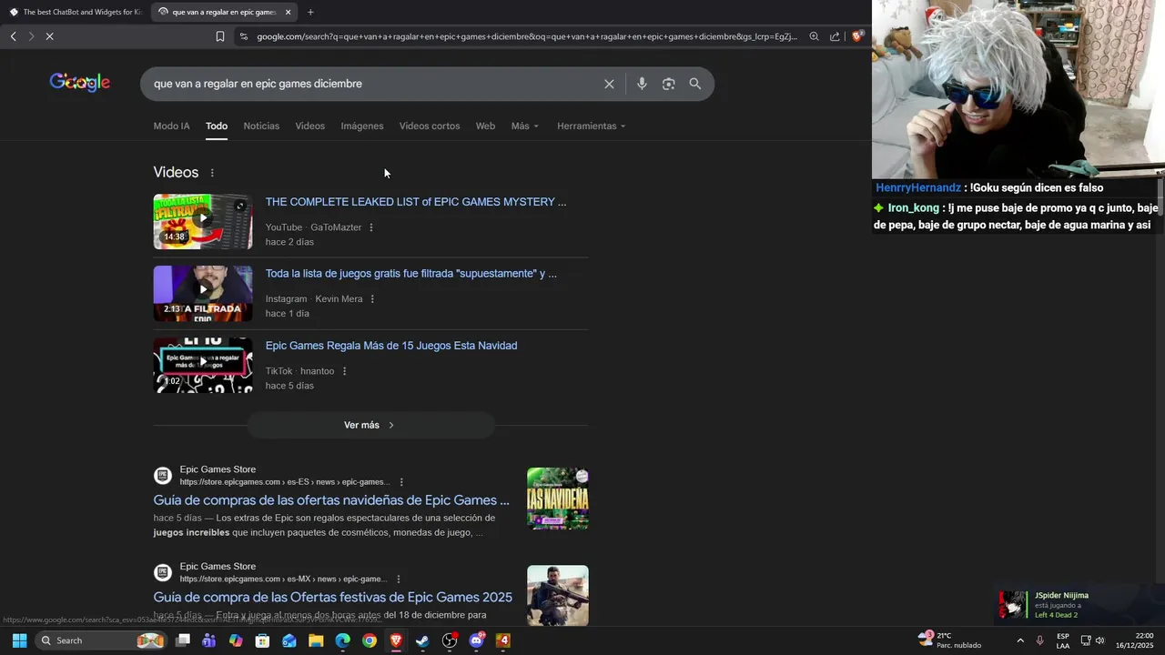Go to the Google logo homepage

tap(80, 83)
